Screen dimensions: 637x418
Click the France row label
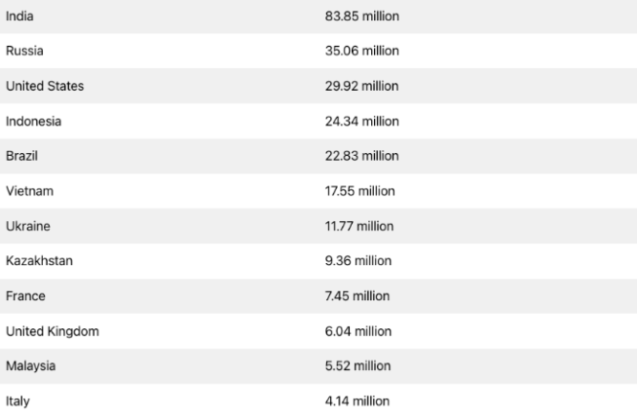point(25,296)
